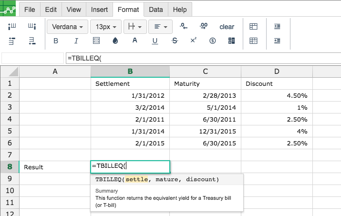
Task: Toggle Bold formatting button
Action: [56, 41]
